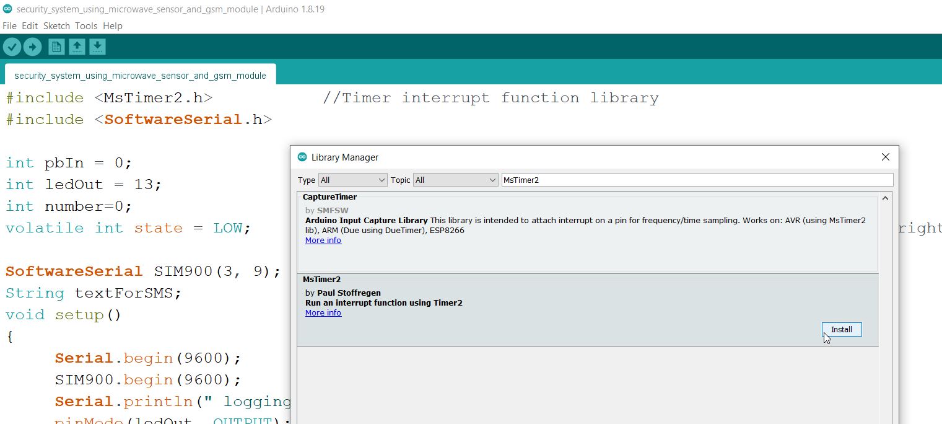Screen dimensions: 942x424
Task: Select the CaptureTimer library title
Action: pyautogui.click(x=329, y=197)
